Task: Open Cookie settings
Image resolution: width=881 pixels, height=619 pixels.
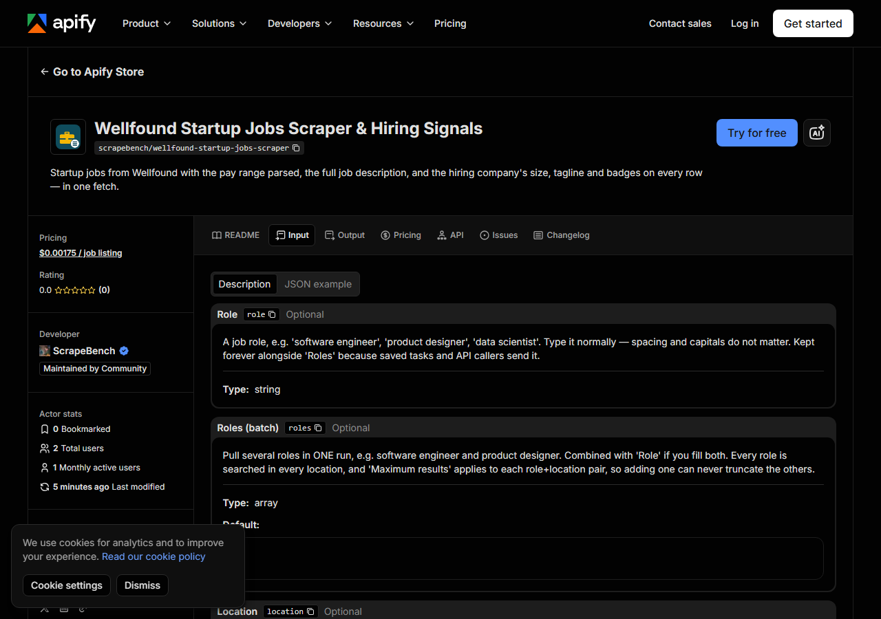Action: [x=67, y=585]
